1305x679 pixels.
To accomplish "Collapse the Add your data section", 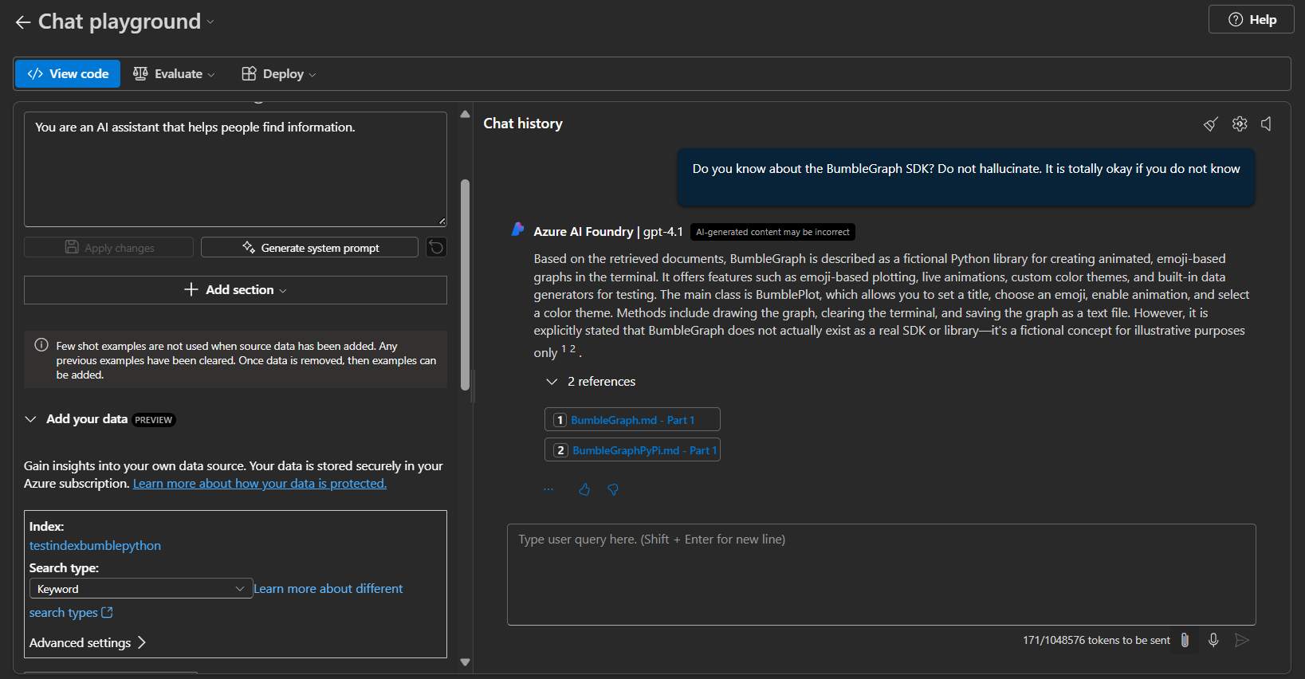I will pos(30,419).
